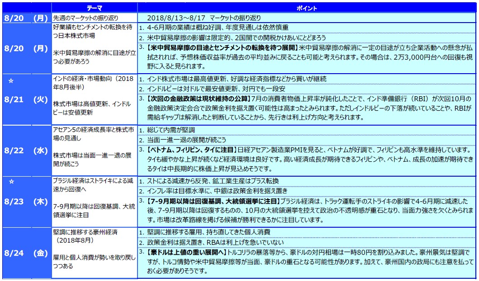The width and height of the screenshot is (479, 281).
Task: Click the 2018/8/13~8/17 マーケットの振り返り text
Action: click(204, 18)
